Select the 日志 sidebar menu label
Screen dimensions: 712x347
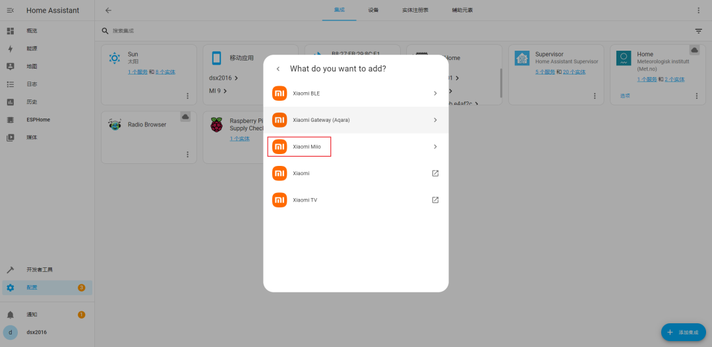32,84
